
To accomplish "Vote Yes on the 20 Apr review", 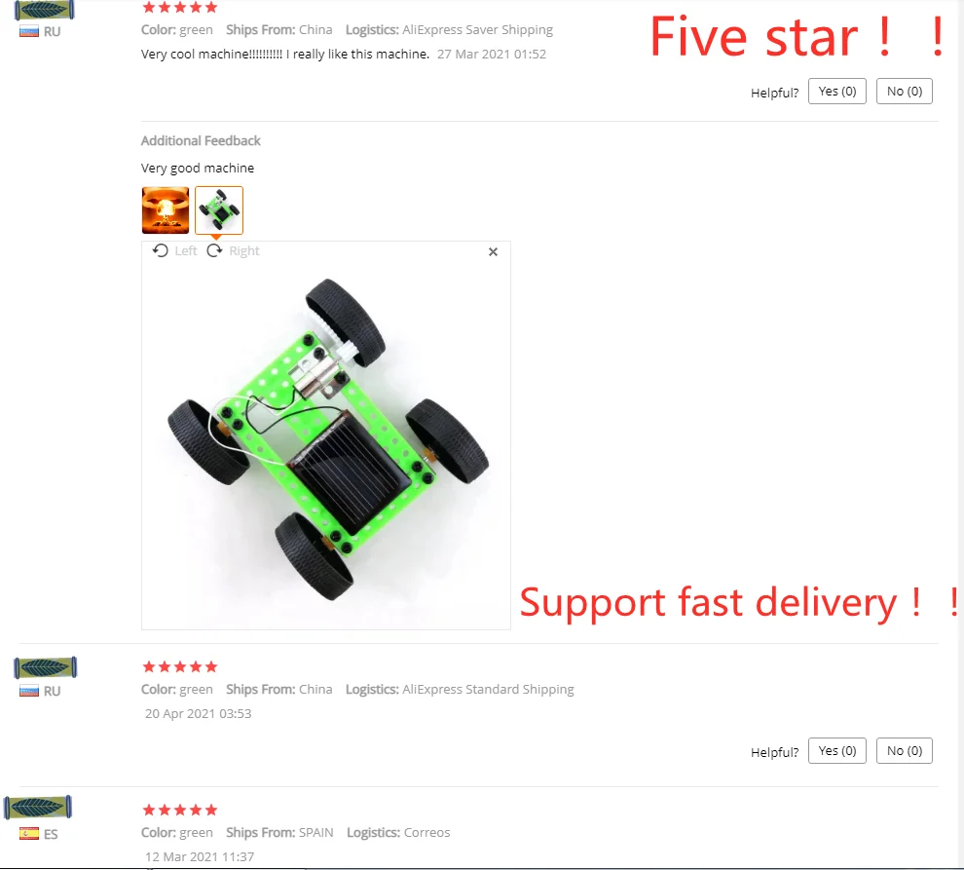I will click(x=836, y=750).
